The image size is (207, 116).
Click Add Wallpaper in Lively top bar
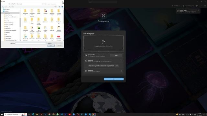[176, 6]
